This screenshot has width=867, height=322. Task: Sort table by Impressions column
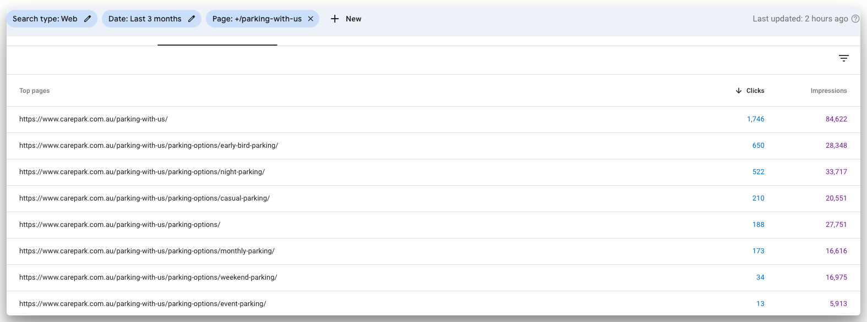point(828,91)
